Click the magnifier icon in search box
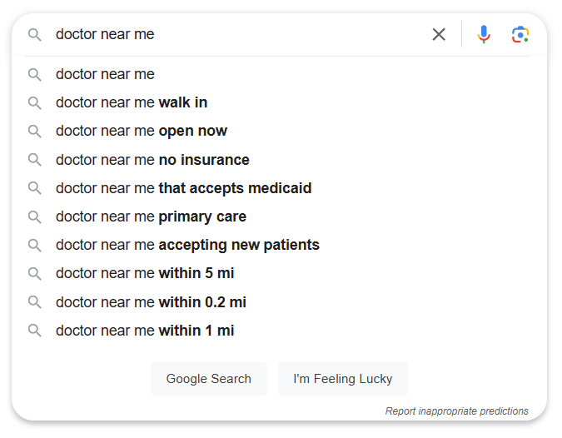Image resolution: width=562 pixels, height=438 pixels. (x=35, y=35)
